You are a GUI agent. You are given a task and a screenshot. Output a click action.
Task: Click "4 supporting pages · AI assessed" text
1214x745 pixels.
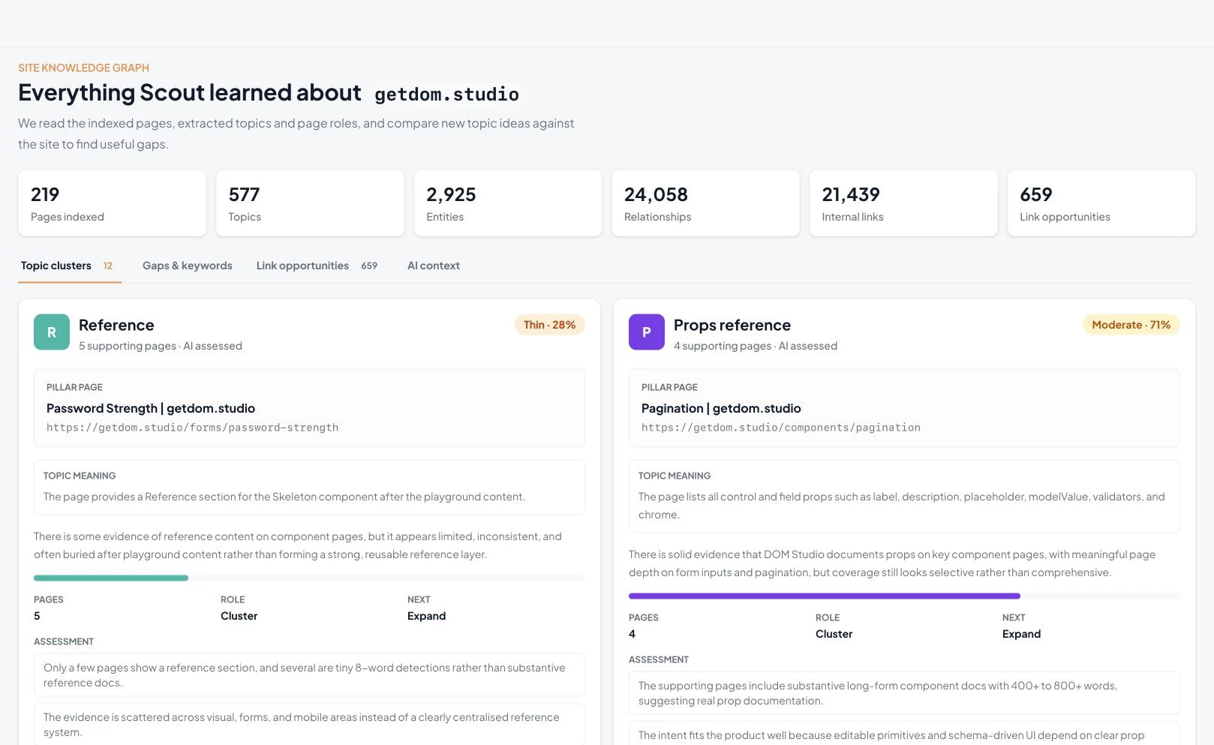point(756,346)
